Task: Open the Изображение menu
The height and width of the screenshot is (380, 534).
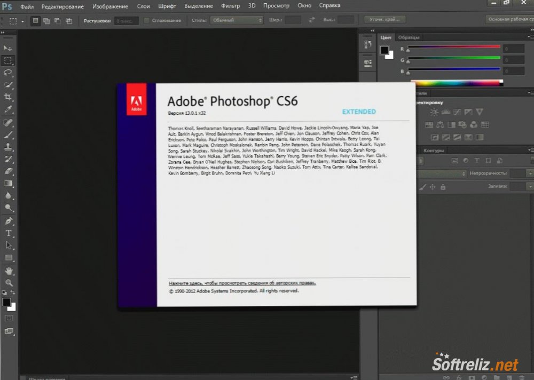Action: coord(111,6)
